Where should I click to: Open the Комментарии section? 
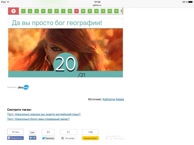click(x=90, y=138)
